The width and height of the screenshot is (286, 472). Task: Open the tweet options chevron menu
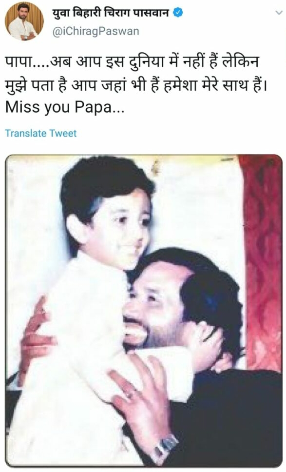click(x=279, y=13)
